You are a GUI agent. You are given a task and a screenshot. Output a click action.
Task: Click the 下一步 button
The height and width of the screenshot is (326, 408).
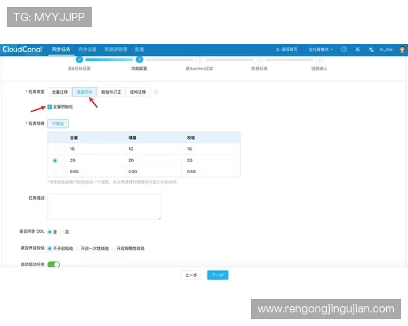pyautogui.click(x=218, y=275)
